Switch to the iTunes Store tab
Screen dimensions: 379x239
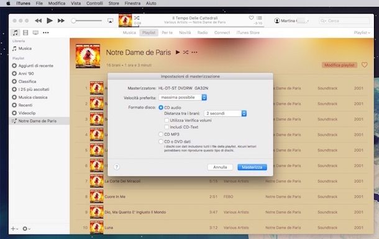(248, 32)
